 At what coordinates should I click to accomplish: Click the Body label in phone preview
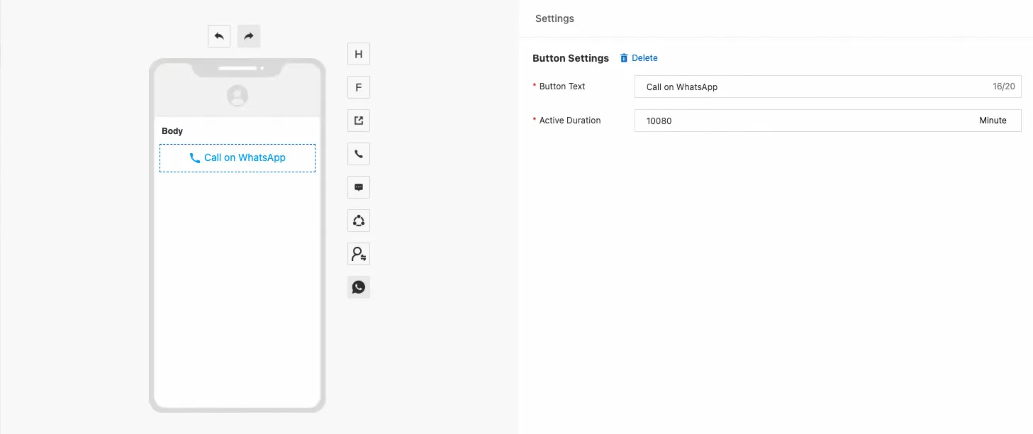172,131
